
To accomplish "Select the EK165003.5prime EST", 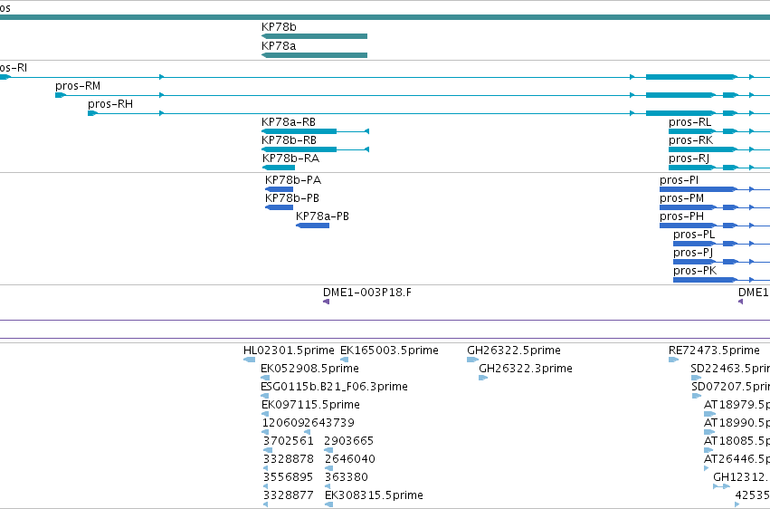I will 344,360.
